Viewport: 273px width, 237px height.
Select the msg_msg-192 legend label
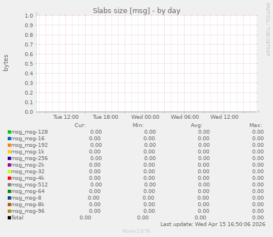30,145
